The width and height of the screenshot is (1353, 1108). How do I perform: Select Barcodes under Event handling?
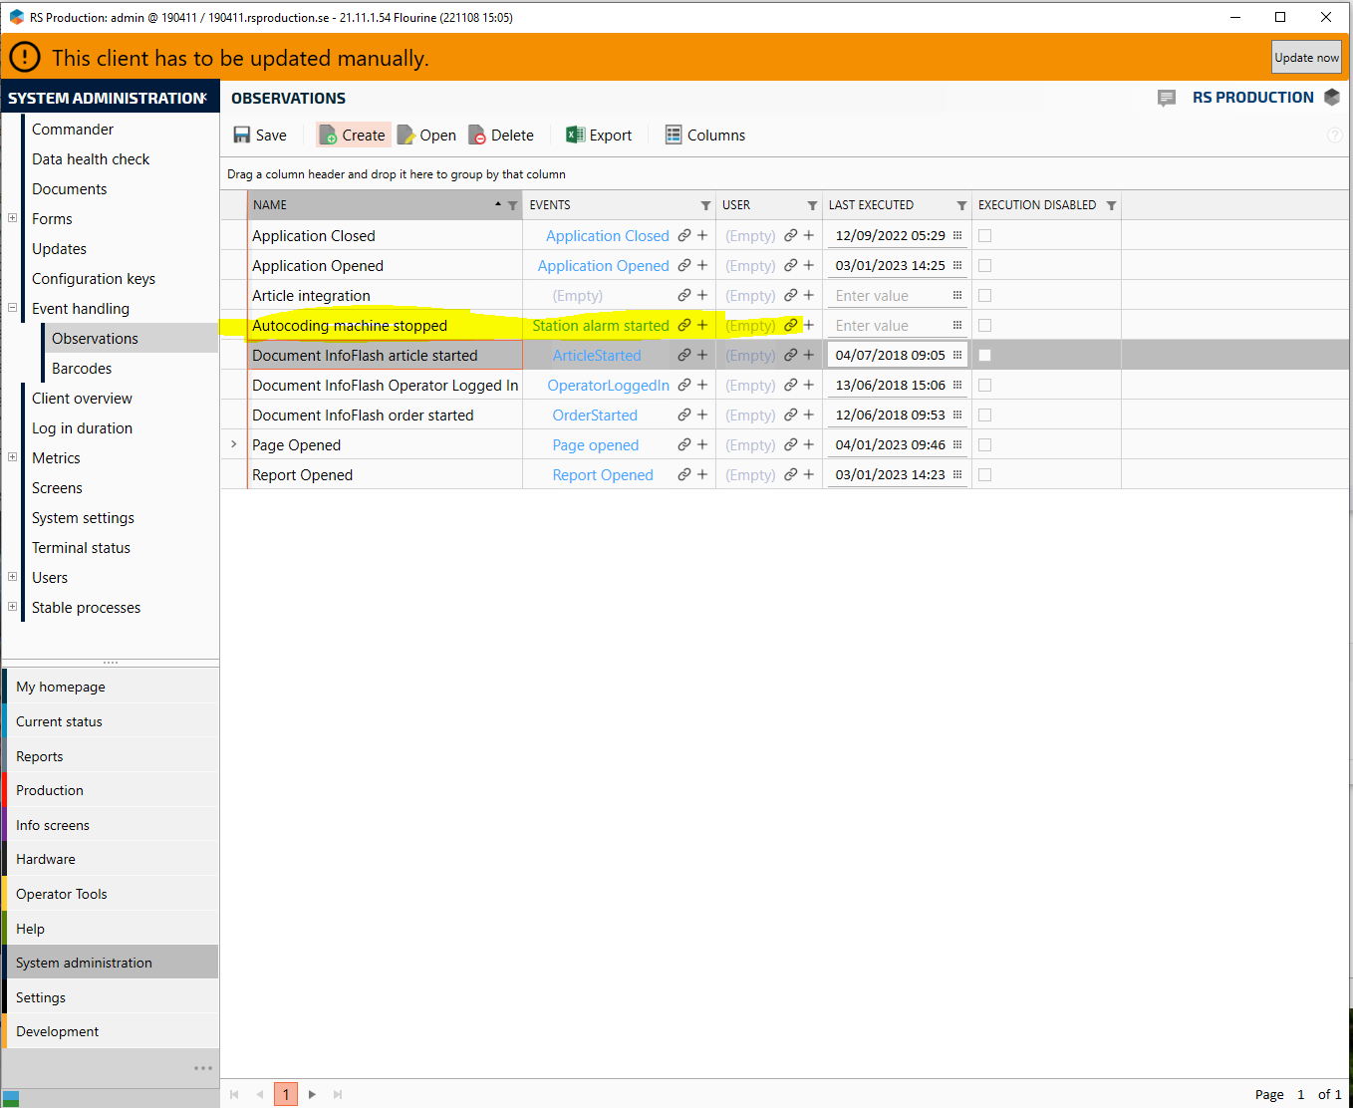click(x=82, y=369)
